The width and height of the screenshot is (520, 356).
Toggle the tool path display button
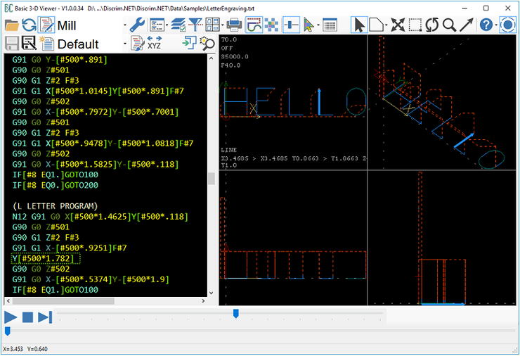pos(254,25)
